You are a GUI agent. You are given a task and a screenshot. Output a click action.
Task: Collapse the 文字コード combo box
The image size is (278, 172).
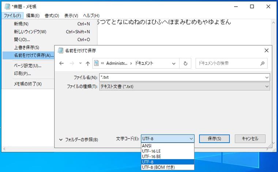click(191, 139)
